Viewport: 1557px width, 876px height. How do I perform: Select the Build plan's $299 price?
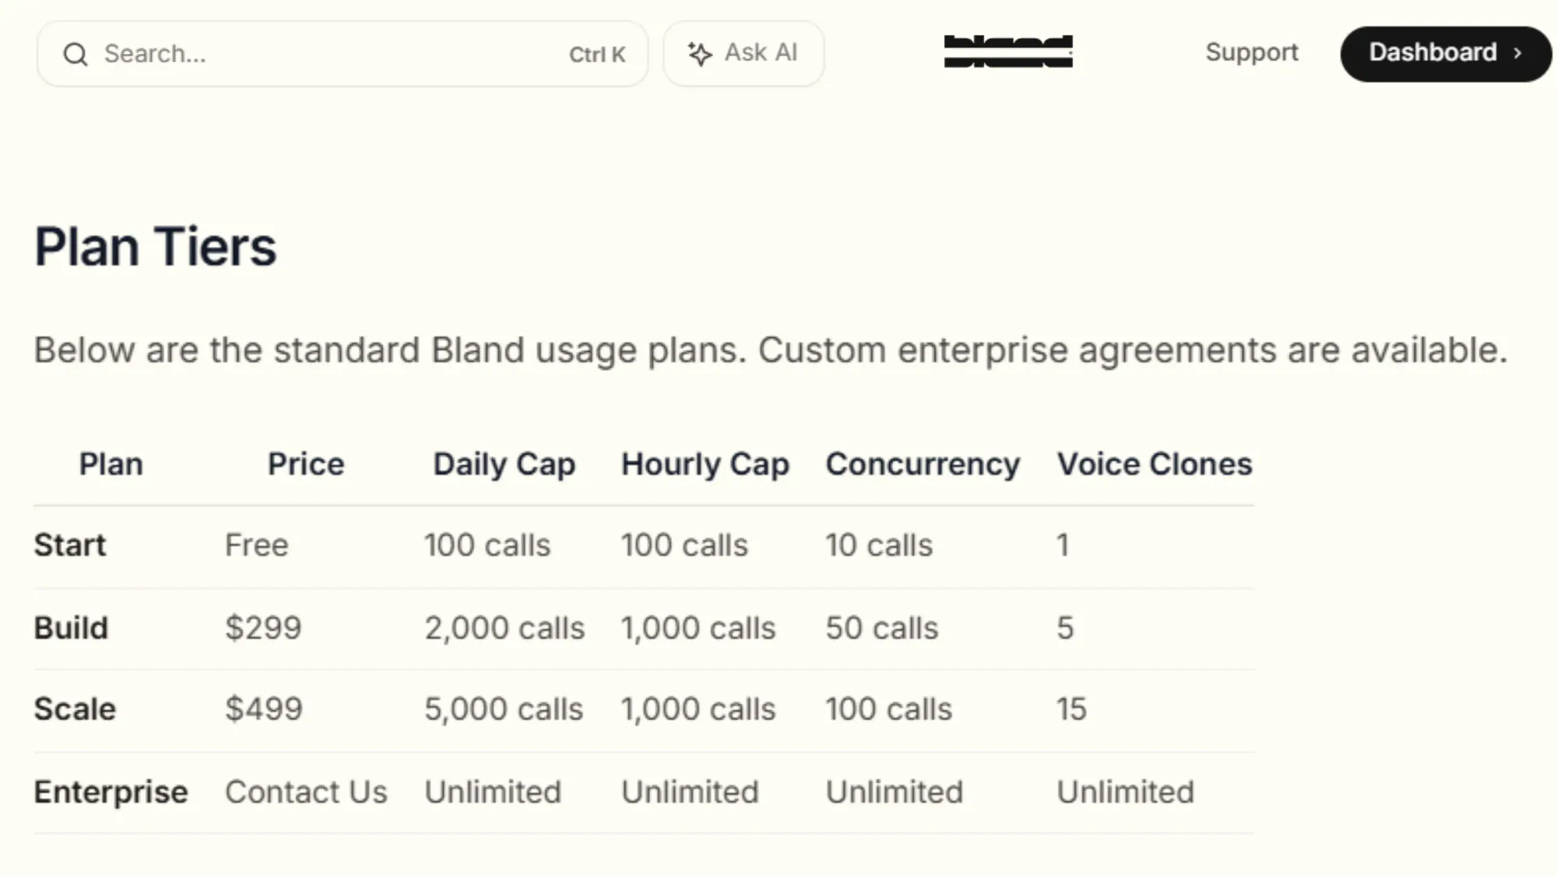click(x=263, y=628)
